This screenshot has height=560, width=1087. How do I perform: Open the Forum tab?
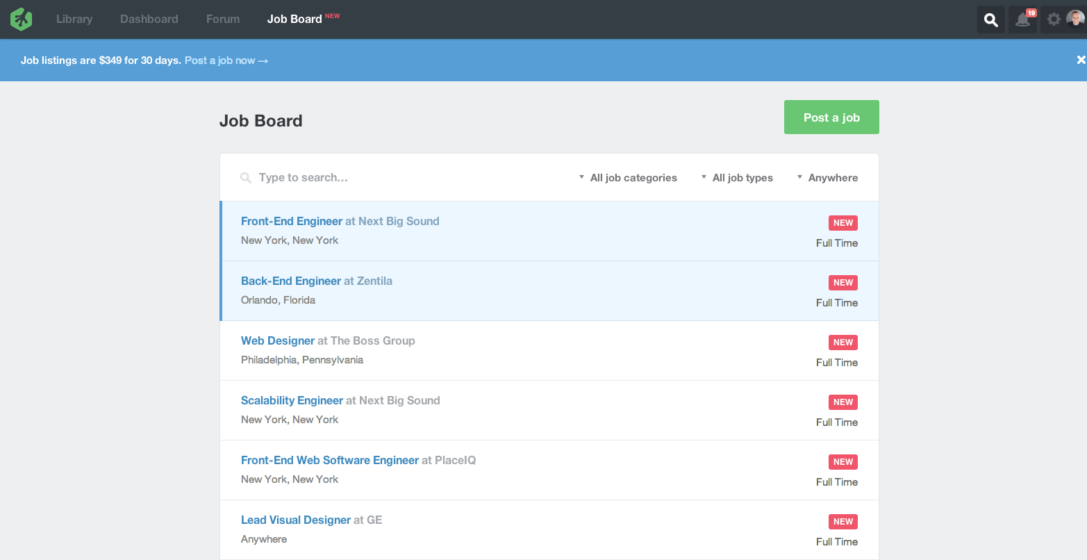tap(223, 19)
